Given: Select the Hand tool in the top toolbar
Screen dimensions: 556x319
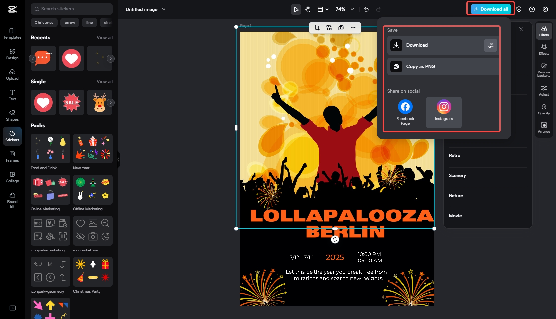Looking at the screenshot, I should pos(308,9).
